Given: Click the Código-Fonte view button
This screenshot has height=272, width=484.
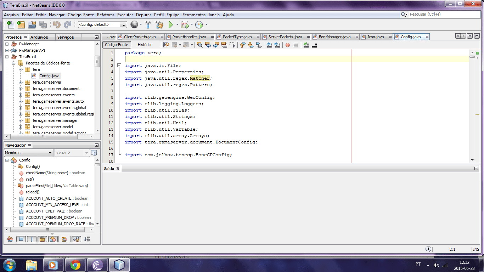Looking at the screenshot, I should pyautogui.click(x=117, y=45).
